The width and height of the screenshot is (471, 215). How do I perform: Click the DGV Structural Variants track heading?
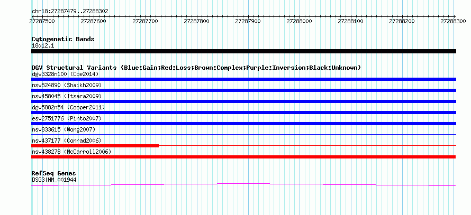[196, 68]
